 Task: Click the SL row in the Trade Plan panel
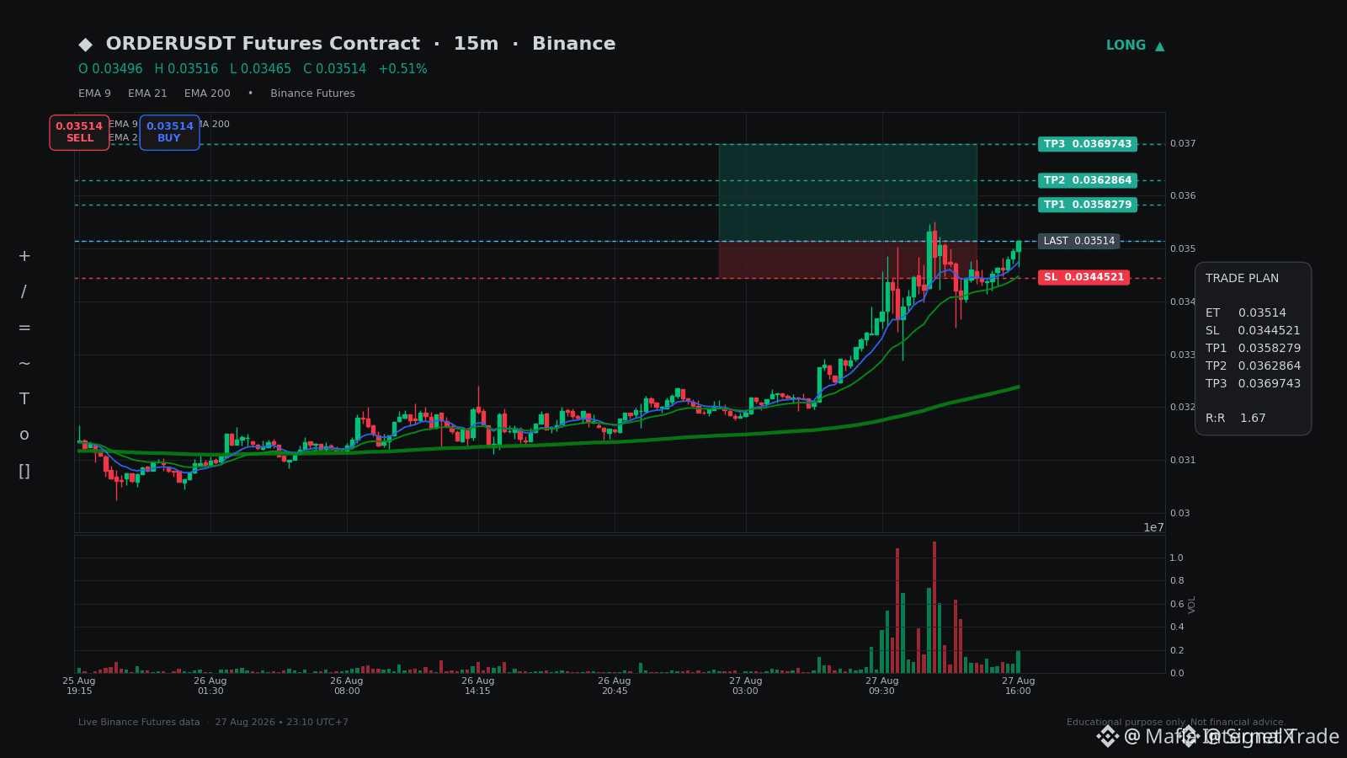(1253, 331)
